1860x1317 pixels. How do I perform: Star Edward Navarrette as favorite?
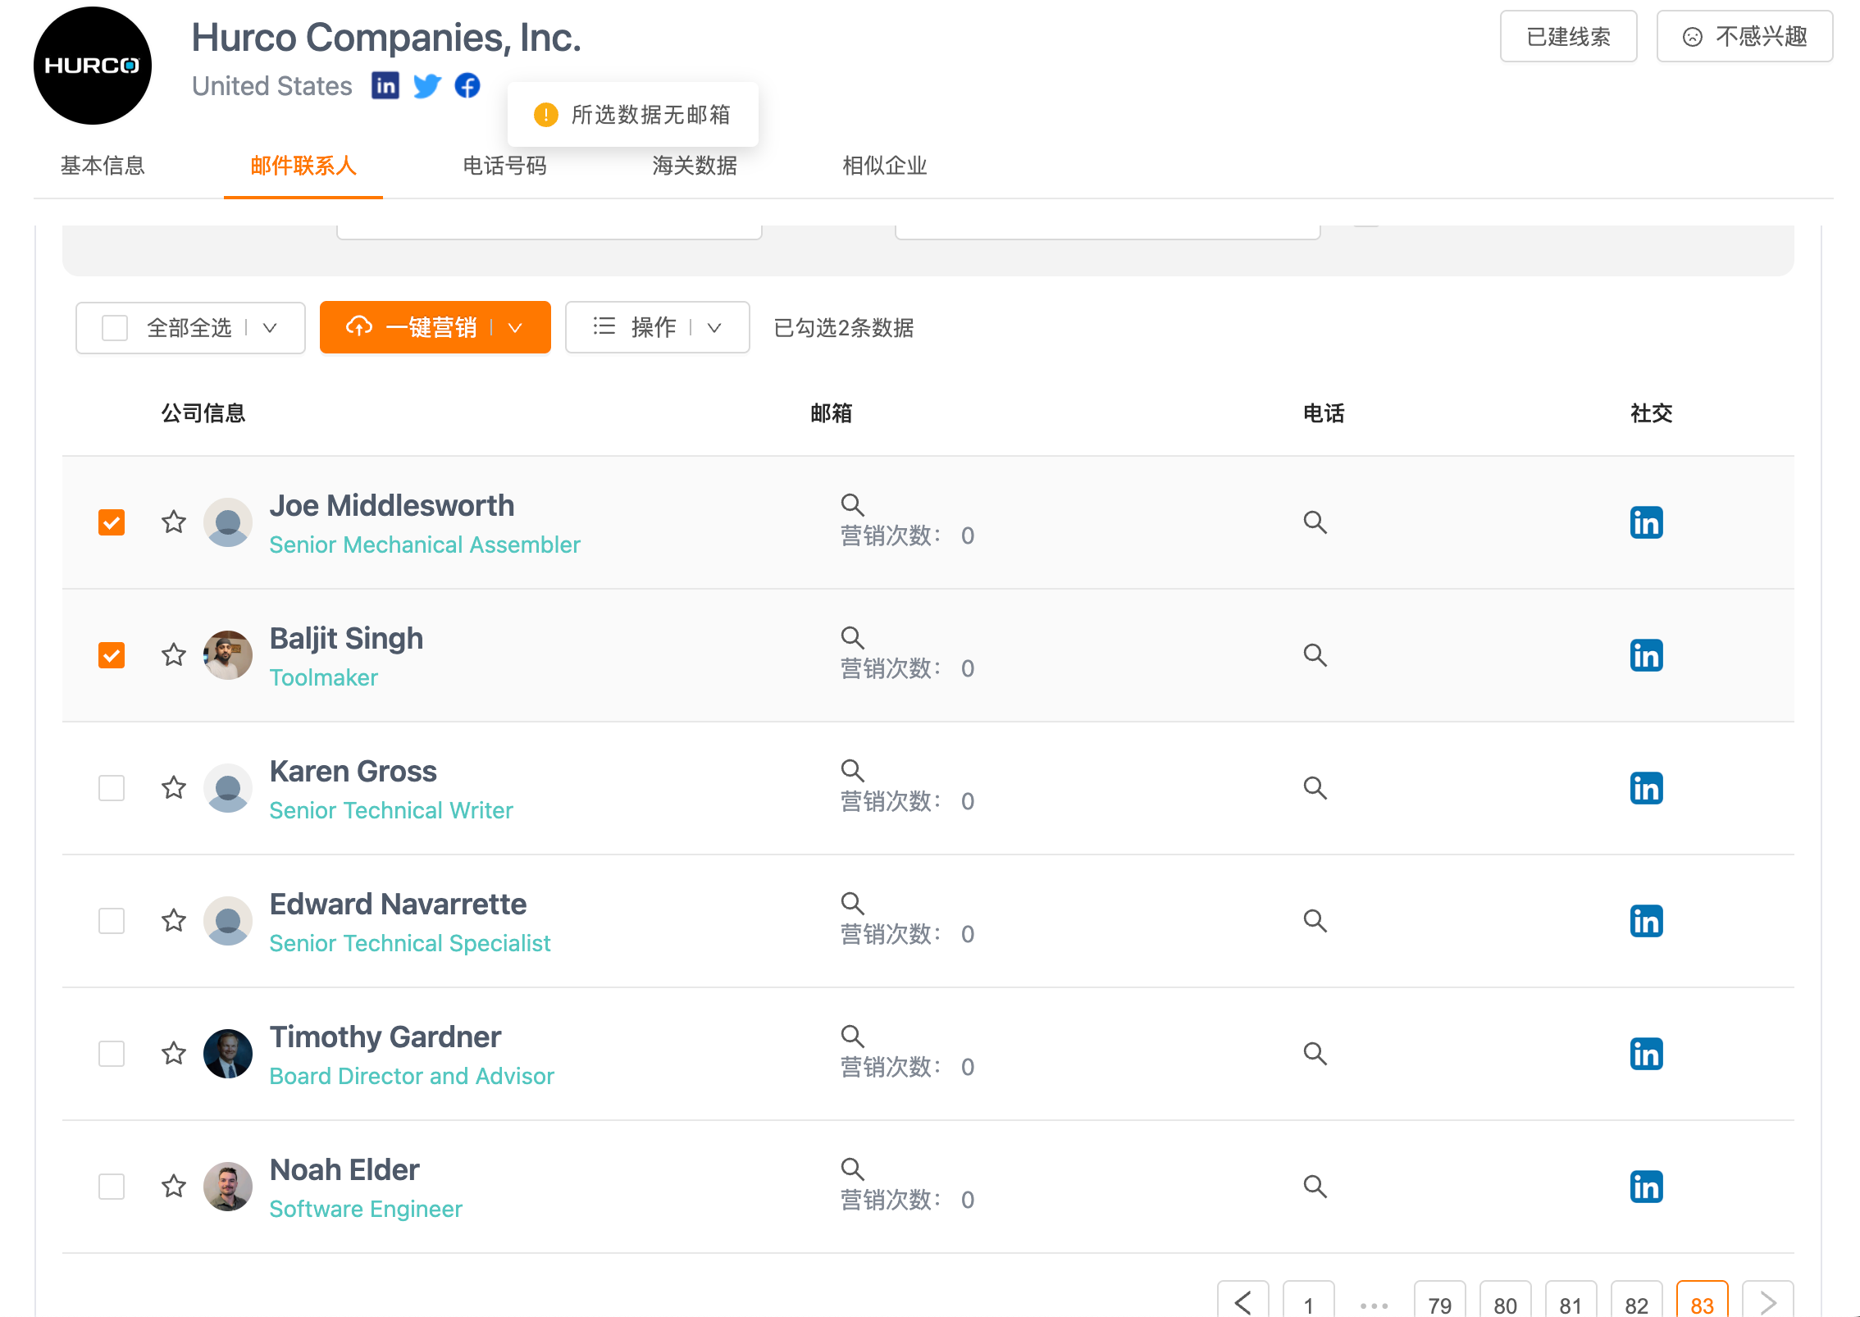point(174,921)
